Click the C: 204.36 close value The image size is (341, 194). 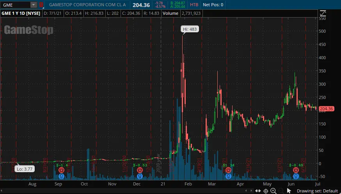[x=131, y=13]
